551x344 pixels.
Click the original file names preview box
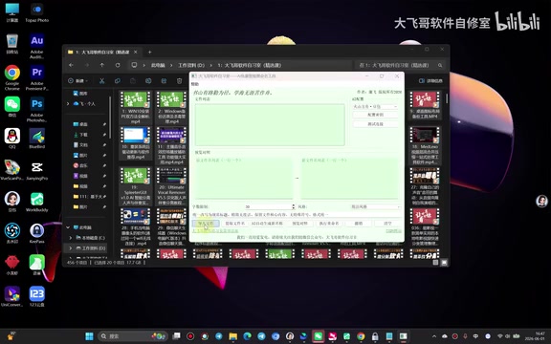244,178
